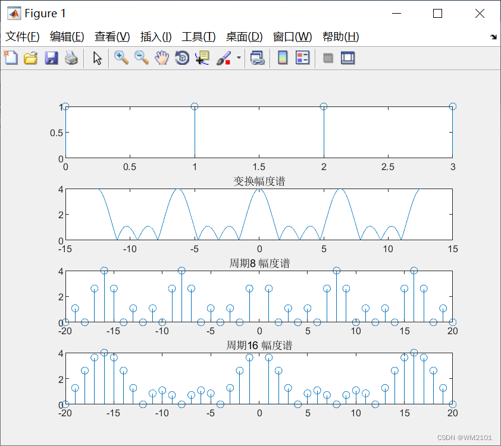The image size is (501, 446).
Task: Click the stem marker at x=2 in top plot
Action: tap(324, 106)
